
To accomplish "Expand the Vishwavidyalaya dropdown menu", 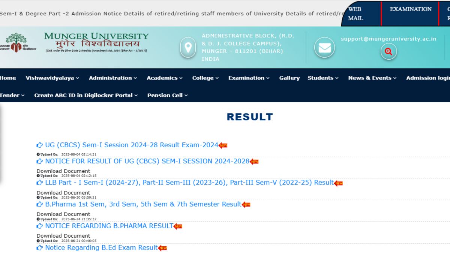I will click(52, 78).
